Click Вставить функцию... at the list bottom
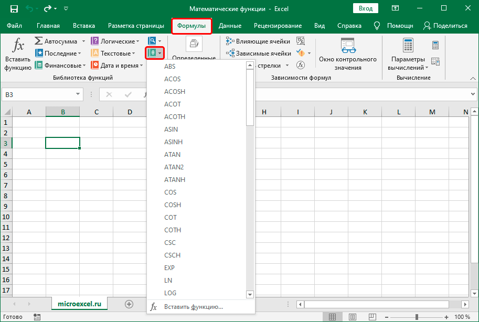Screen dimensions: 479x322 (193, 307)
